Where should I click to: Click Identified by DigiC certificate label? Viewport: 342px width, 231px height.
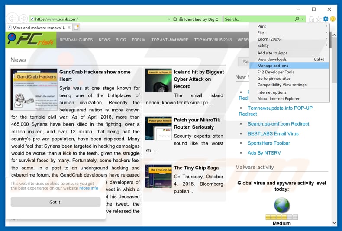pos(201,19)
